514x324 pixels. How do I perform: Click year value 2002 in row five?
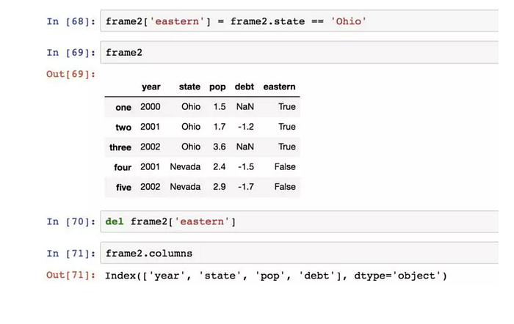pos(150,186)
